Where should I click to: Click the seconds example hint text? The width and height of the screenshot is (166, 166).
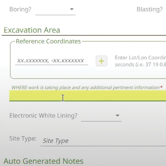140,65
